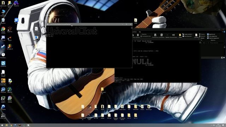Click the Copy to icon in Explorer ribbon
Viewport: 226px width, 127px height.
(x=162, y=35)
